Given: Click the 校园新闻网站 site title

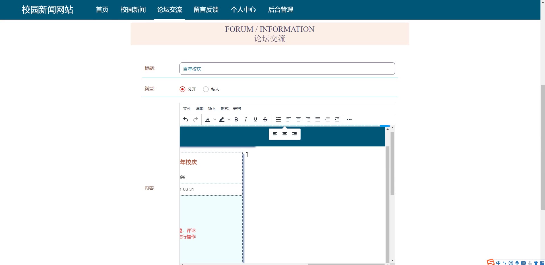Looking at the screenshot, I should 48,10.
